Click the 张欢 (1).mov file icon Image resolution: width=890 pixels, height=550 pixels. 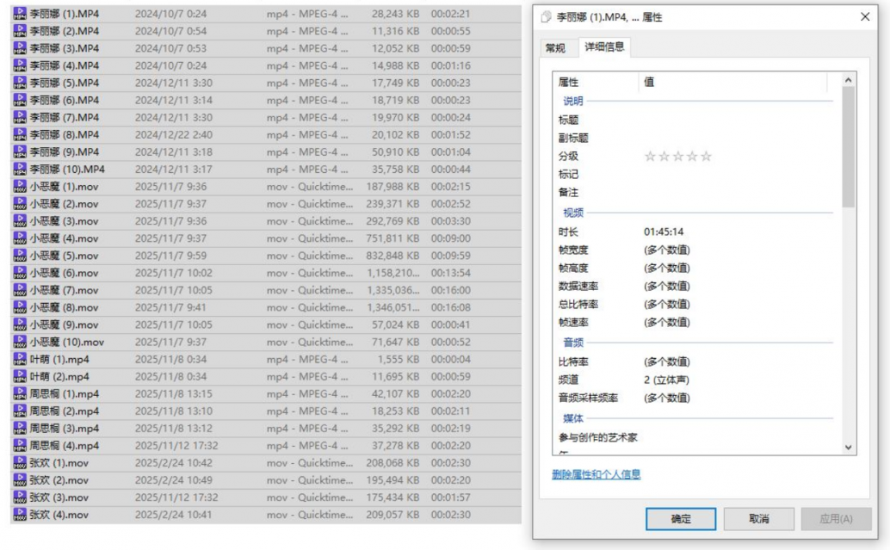coord(20,463)
